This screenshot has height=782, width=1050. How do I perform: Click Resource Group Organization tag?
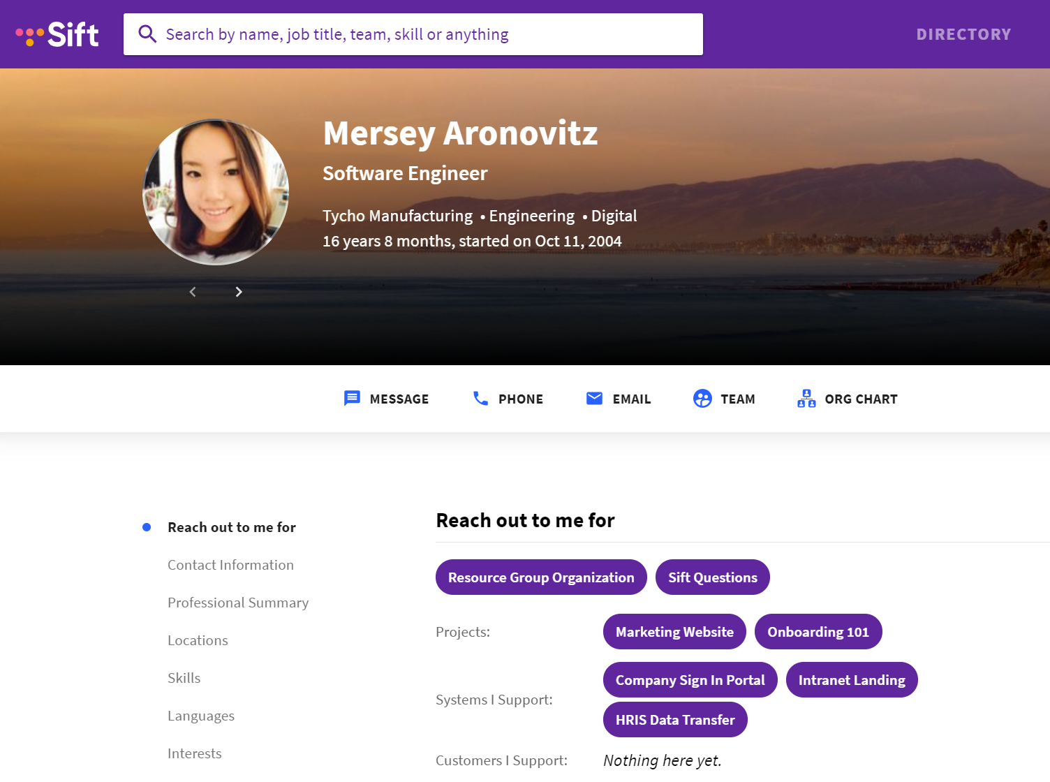[x=541, y=577]
